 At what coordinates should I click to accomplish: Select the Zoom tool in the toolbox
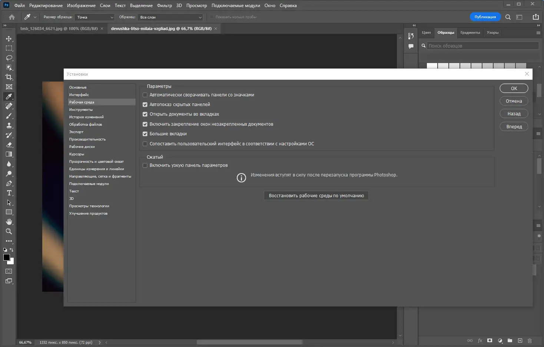coord(9,231)
